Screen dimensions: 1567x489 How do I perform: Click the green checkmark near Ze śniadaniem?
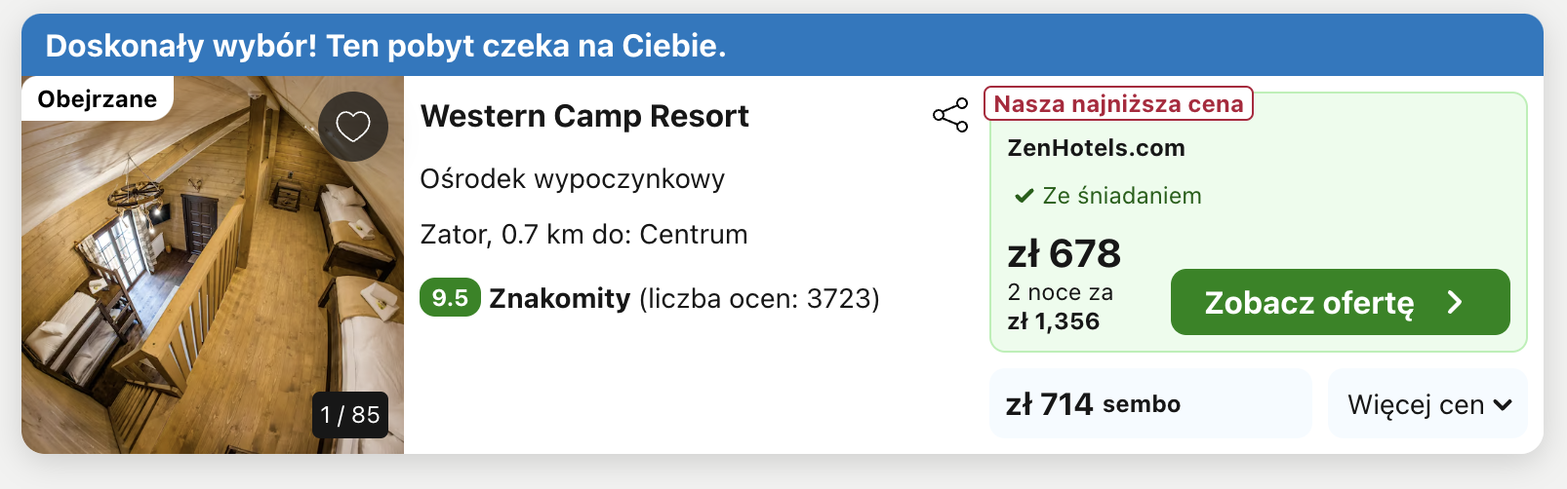tap(1024, 196)
